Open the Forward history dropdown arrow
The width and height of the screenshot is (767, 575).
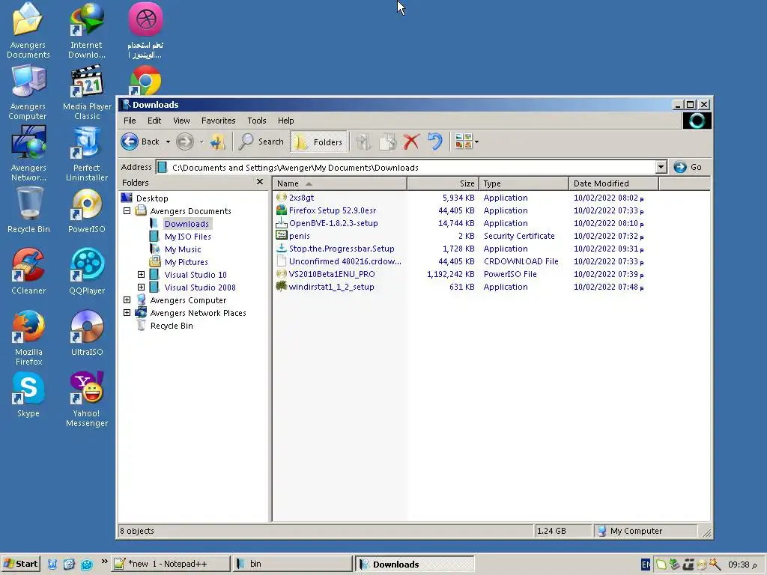(x=201, y=142)
